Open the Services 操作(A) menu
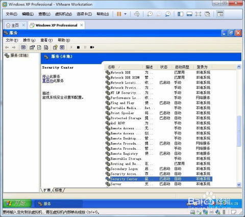The image size is (245, 217). (29, 40)
